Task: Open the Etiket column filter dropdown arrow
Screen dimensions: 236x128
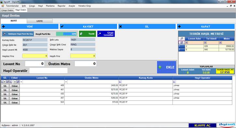Action: pos(15,82)
